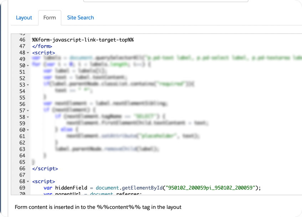The image size is (302, 217).
Task: Switch to the Layout tab
Action: (24, 18)
